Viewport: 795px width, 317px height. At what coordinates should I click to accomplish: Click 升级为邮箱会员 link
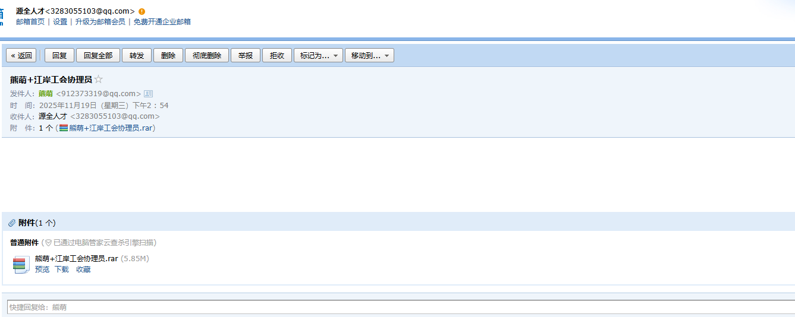point(100,22)
